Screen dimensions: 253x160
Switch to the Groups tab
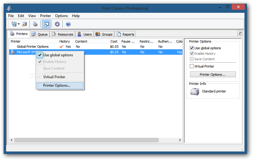(104, 34)
